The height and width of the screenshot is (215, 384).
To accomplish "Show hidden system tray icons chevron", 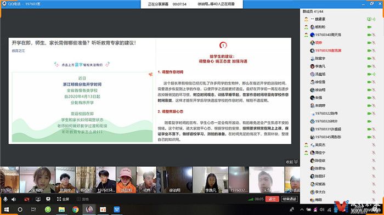I will (302, 210).
